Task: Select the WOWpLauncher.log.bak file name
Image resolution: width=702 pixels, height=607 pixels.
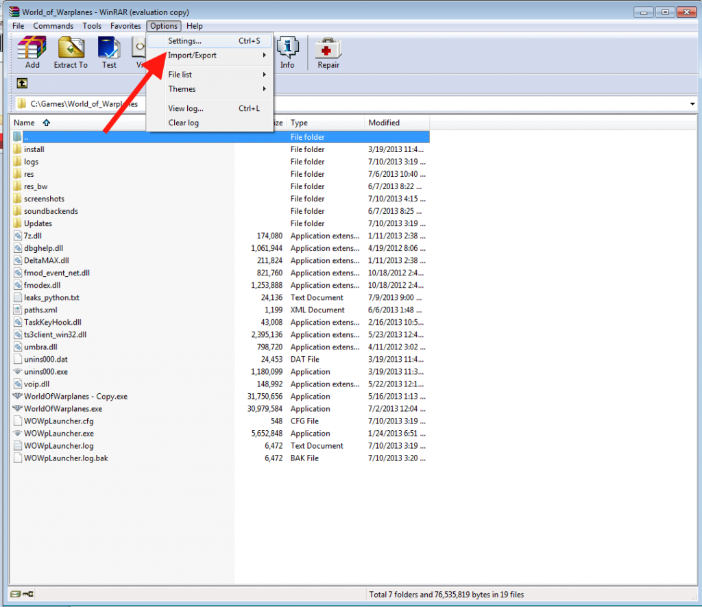Action: click(66, 458)
